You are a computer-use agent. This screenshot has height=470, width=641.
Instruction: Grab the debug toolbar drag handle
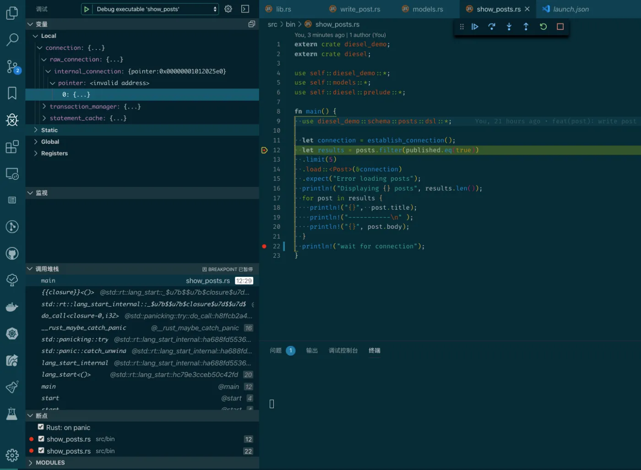pyautogui.click(x=462, y=27)
